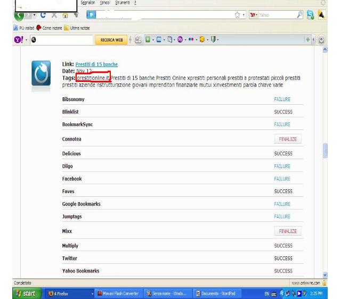341x299 pixels.
Task: Open dropdown next to bookmark star
Action: [243, 15]
